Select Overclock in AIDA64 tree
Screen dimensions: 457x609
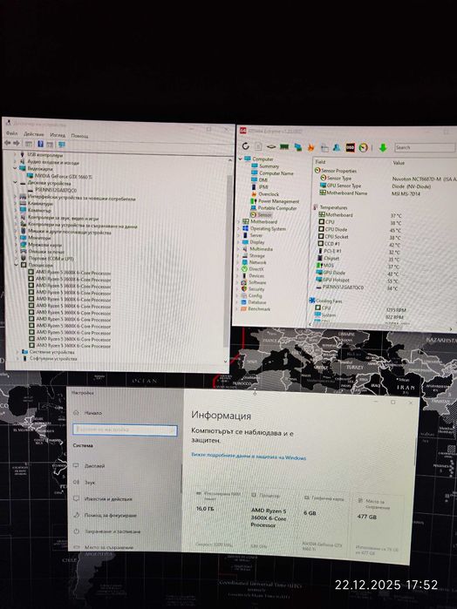click(x=265, y=193)
